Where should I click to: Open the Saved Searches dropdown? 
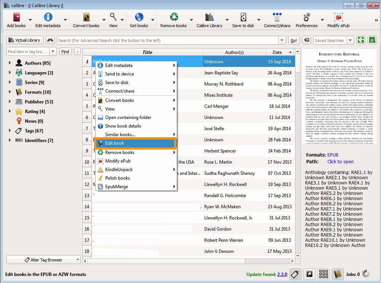(350, 40)
